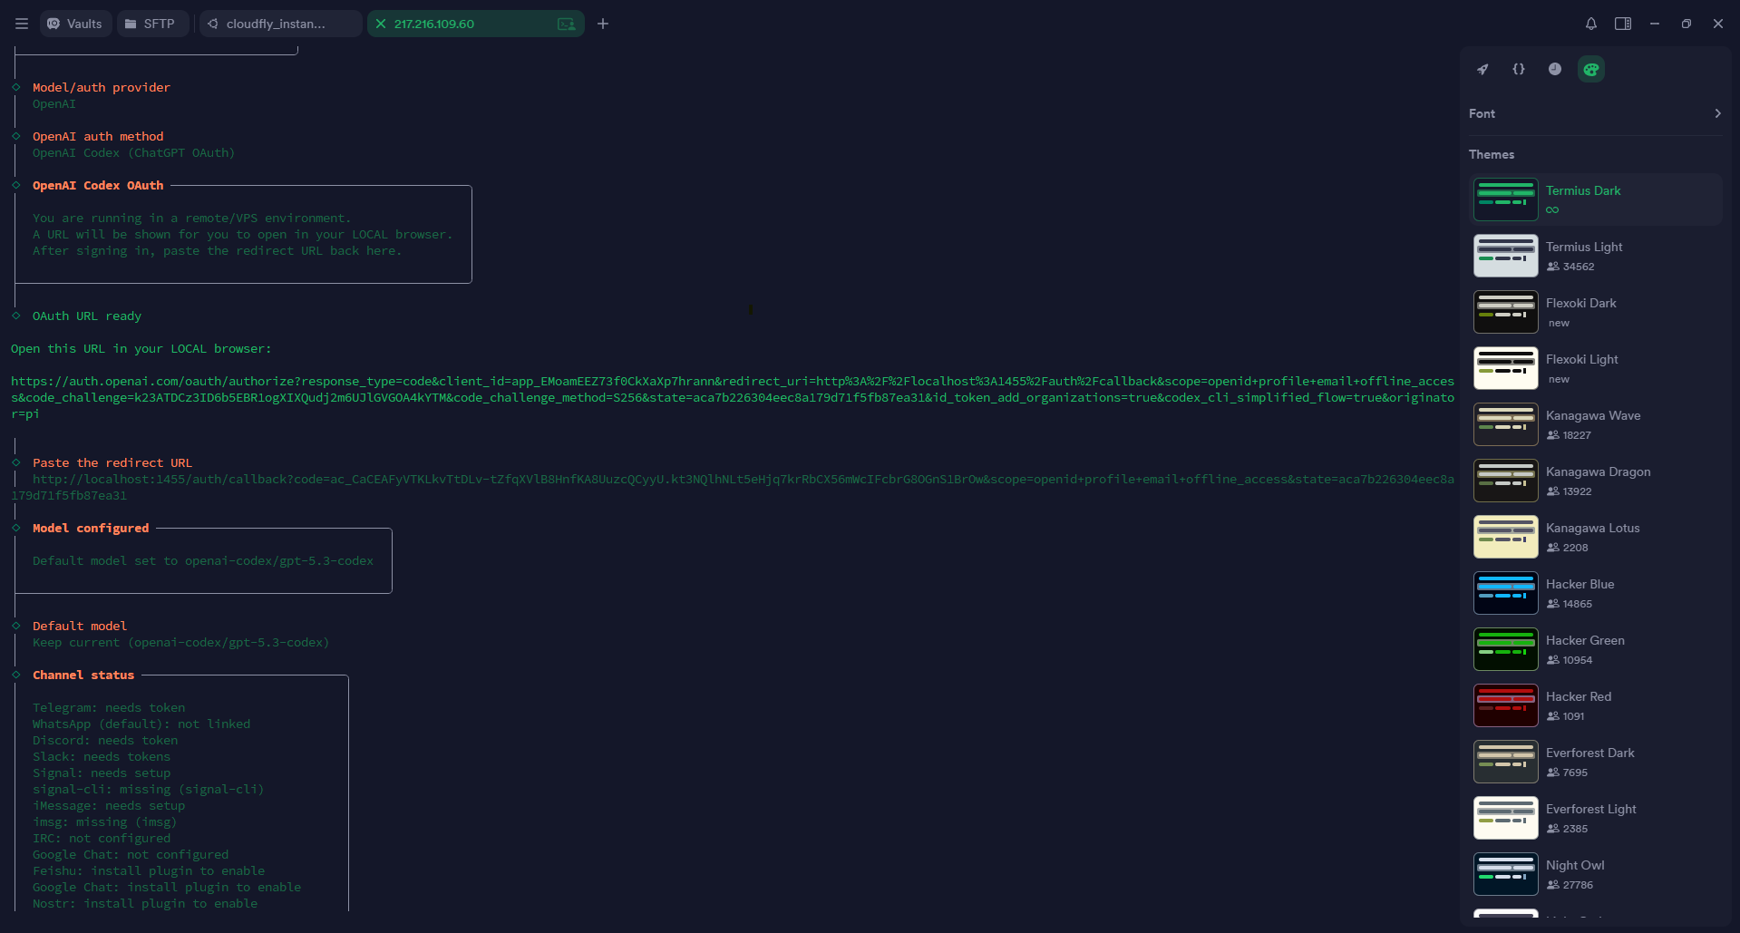Select the palette appearance panel icon
1740x933 pixels.
pos(1591,69)
